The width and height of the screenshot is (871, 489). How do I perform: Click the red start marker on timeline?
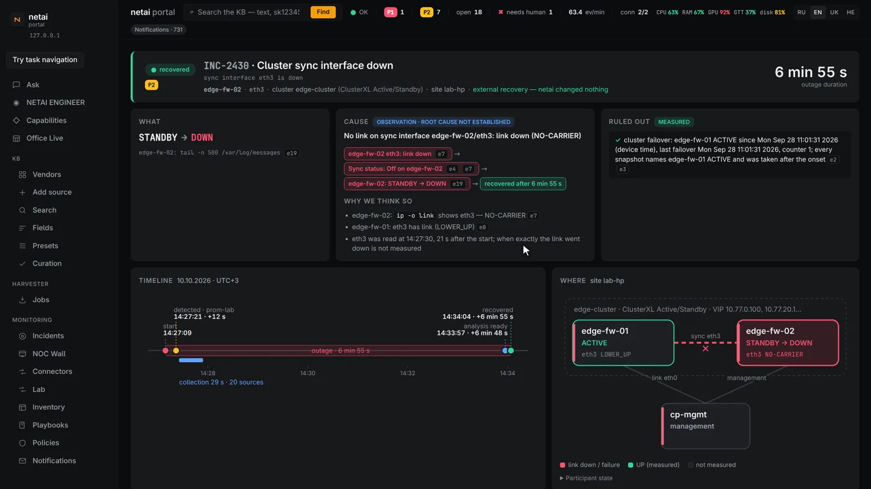165,351
